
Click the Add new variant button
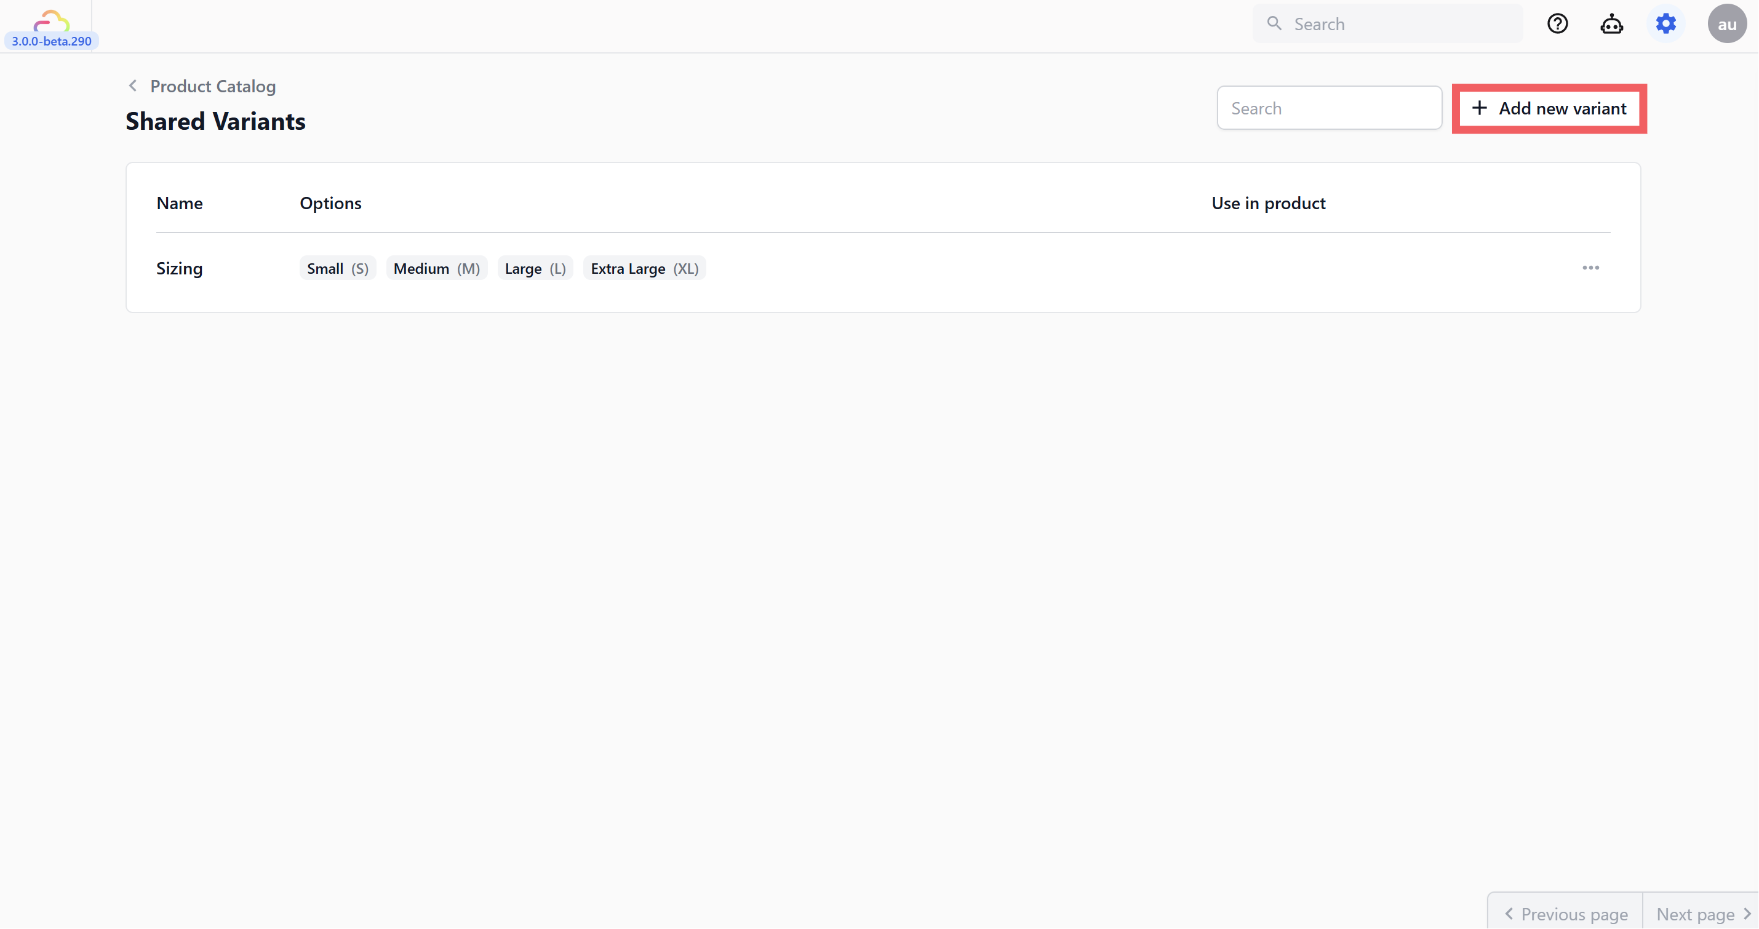[1549, 108]
